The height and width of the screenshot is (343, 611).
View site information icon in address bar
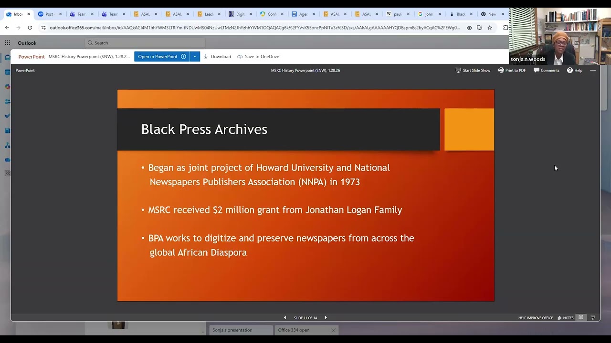pyautogui.click(x=43, y=28)
